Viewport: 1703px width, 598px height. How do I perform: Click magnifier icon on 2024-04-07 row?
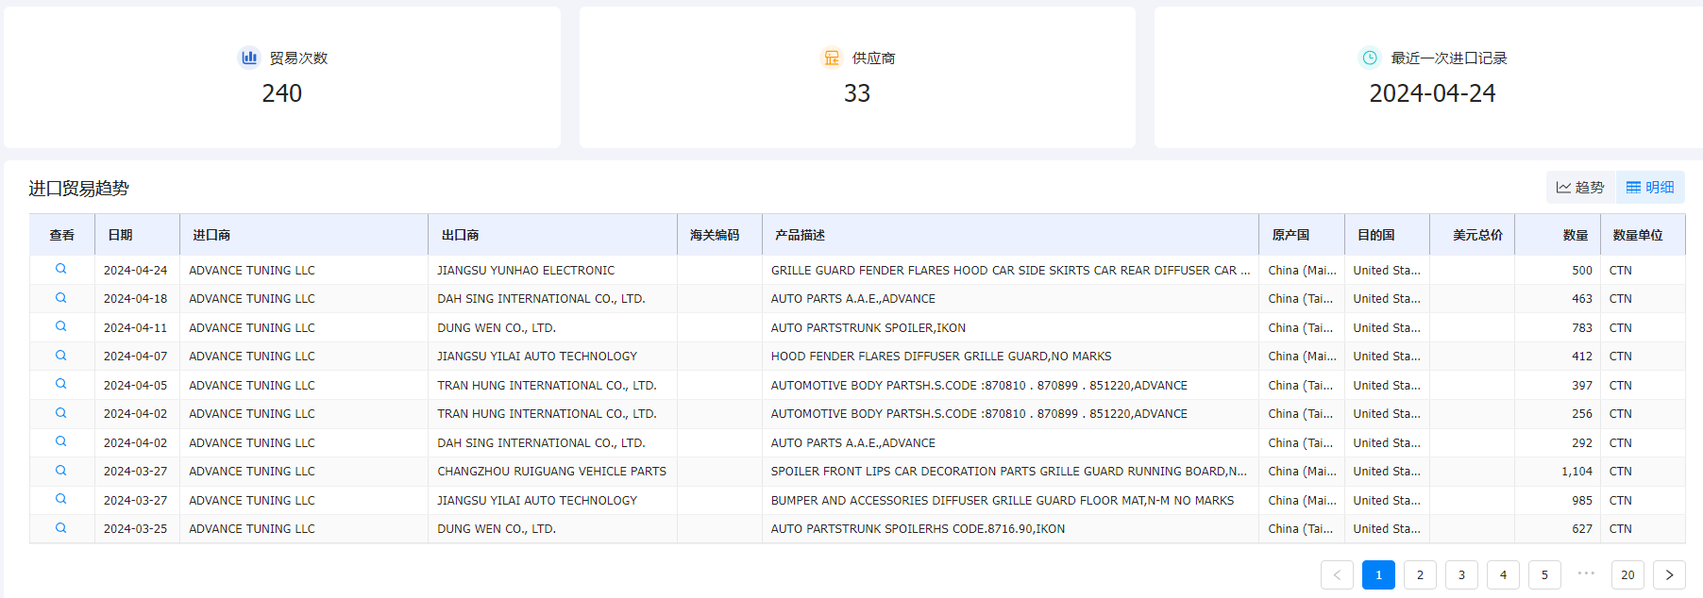pyautogui.click(x=61, y=356)
